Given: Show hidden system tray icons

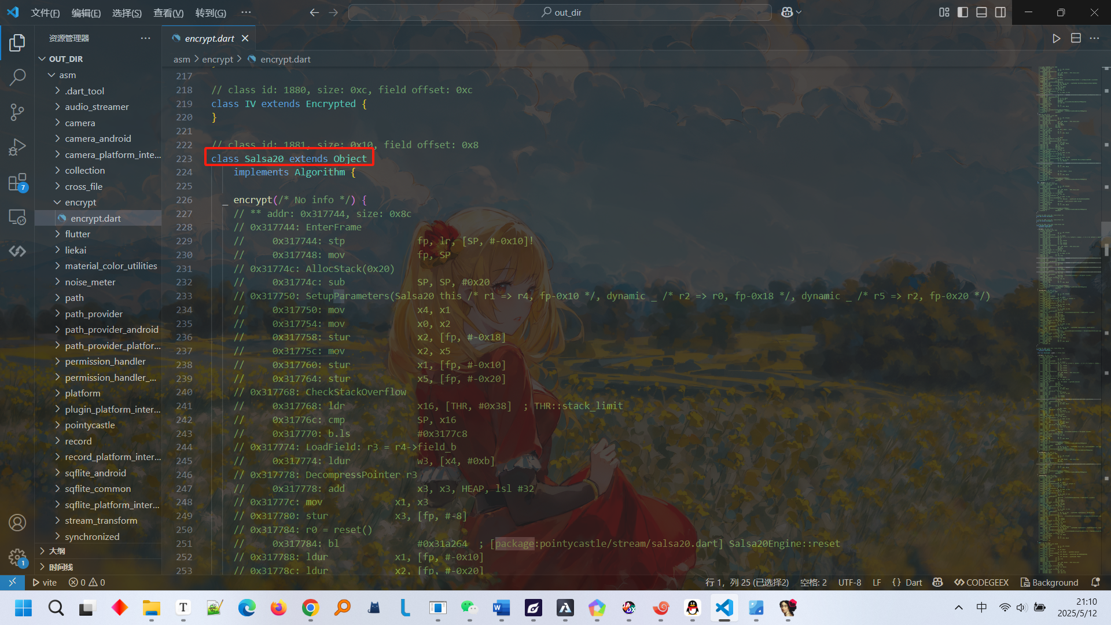Looking at the screenshot, I should (x=959, y=608).
